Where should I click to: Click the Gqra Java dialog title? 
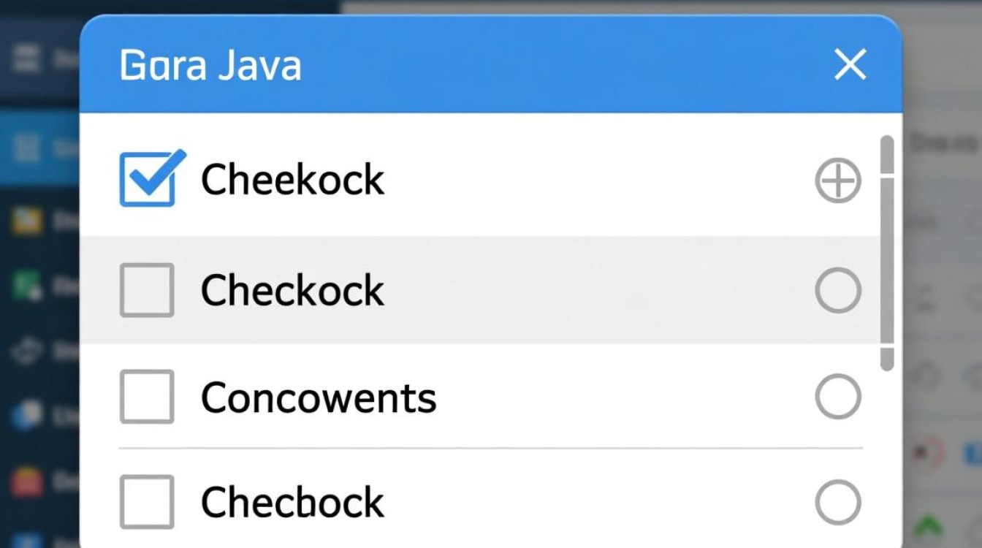(x=210, y=65)
